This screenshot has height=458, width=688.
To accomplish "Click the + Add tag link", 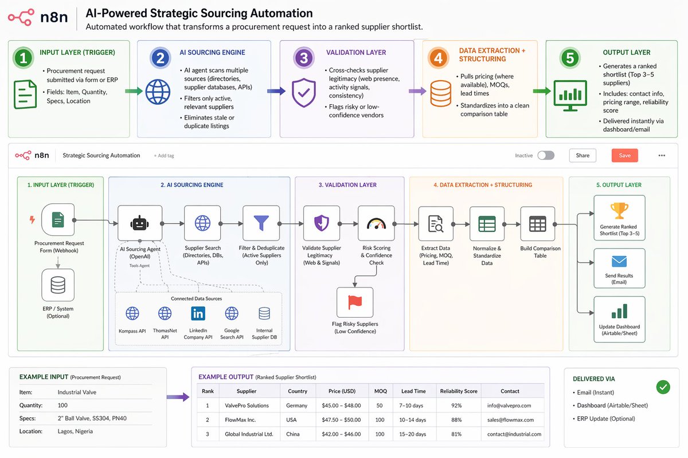I will pos(164,156).
